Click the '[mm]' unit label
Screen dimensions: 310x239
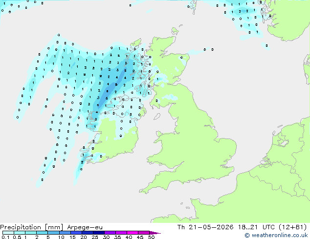pyautogui.click(x=54, y=227)
